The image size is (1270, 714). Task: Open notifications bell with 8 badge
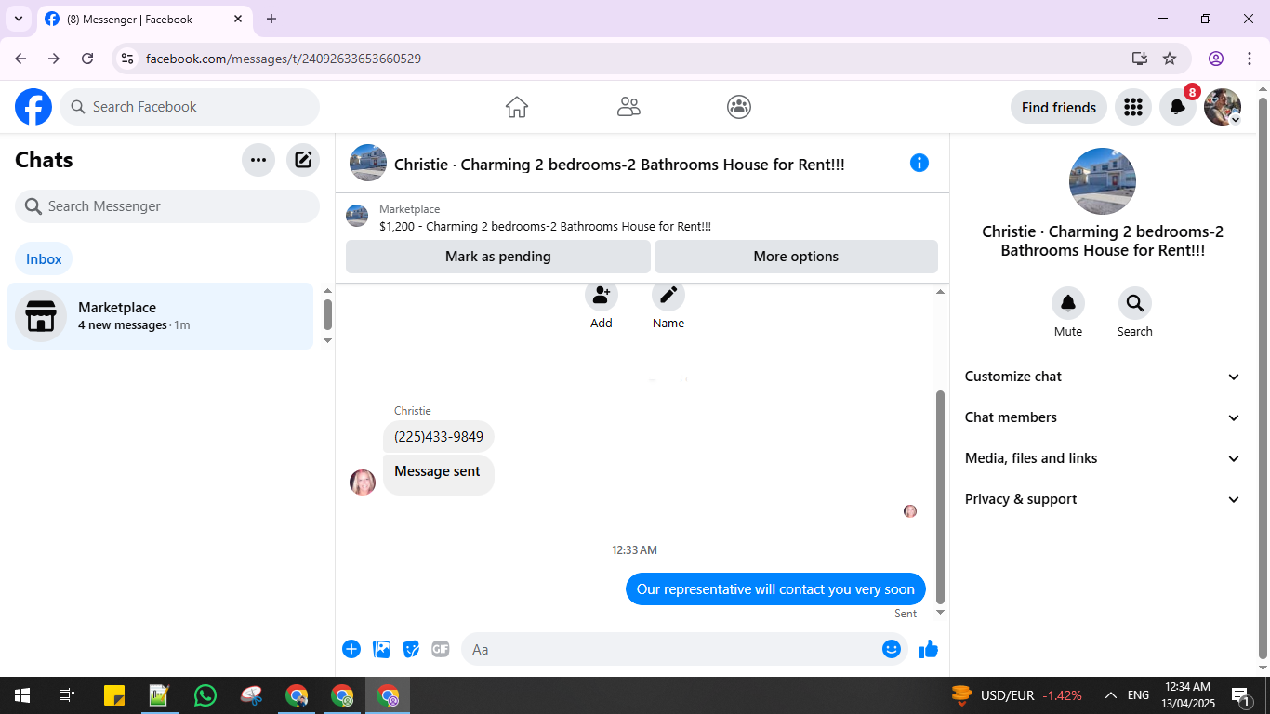pos(1178,107)
